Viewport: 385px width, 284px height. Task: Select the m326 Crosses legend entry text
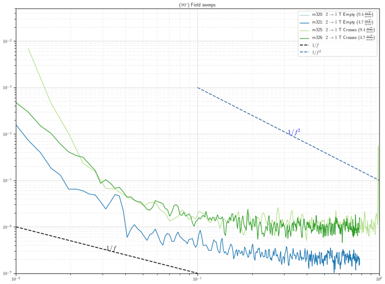coord(344,37)
